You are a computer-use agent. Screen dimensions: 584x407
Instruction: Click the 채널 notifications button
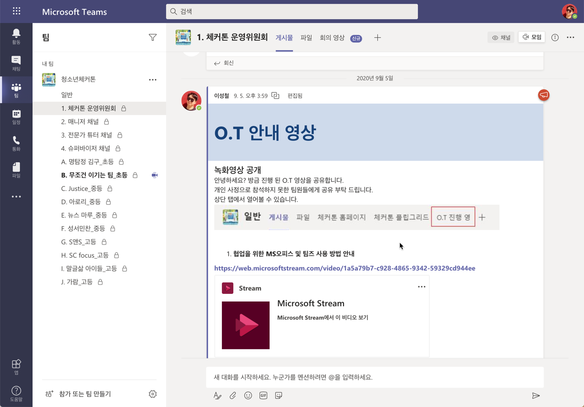501,38
